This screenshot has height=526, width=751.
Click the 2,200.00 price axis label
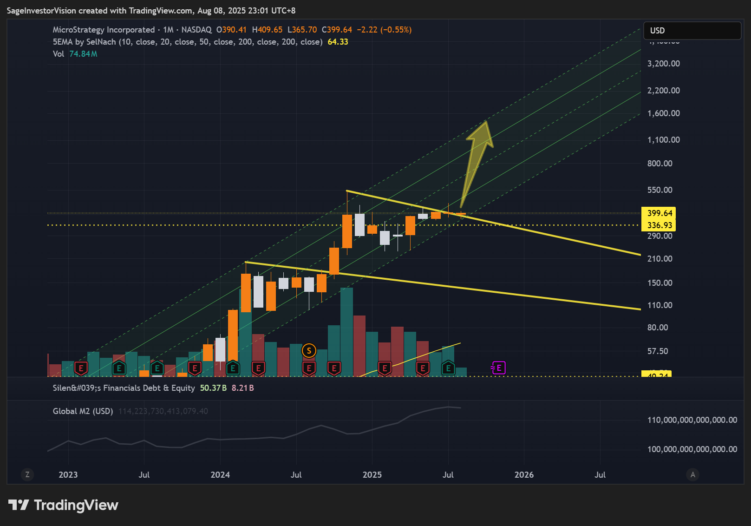pos(664,91)
